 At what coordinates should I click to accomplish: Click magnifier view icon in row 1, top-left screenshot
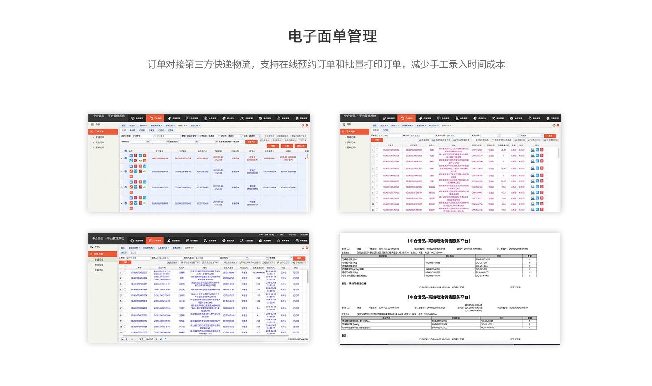(140, 155)
